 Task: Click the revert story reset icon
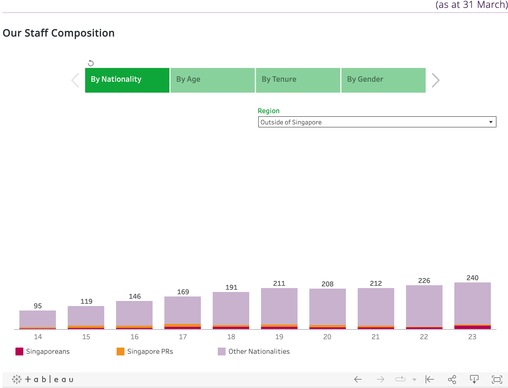point(90,63)
